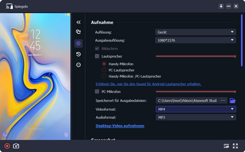Open the more options circle icon

click(78, 65)
